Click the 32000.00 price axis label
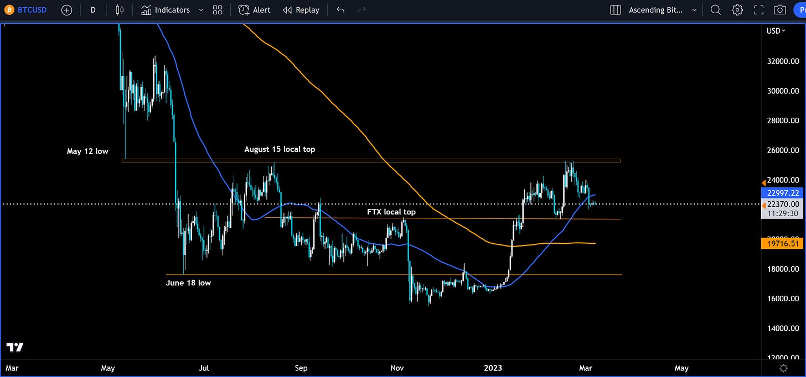This screenshot has height=377, width=806. [x=783, y=61]
